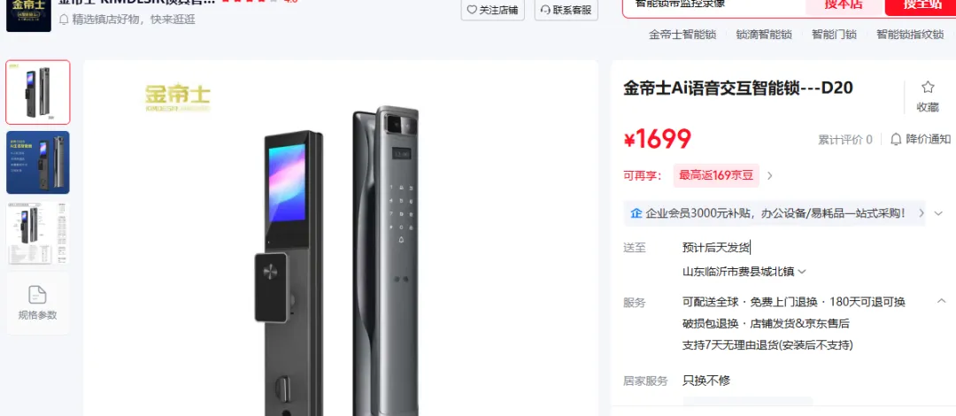Click the enterprise 企 badge icon

636,213
